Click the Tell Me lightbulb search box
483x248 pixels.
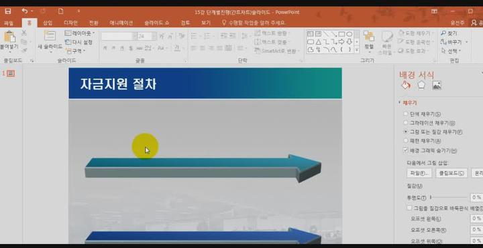click(254, 23)
